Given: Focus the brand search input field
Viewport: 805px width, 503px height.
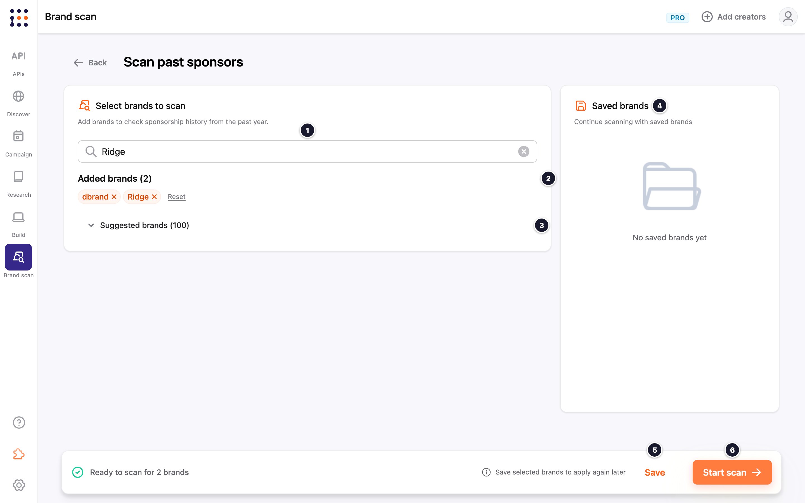Looking at the screenshot, I should coord(307,152).
